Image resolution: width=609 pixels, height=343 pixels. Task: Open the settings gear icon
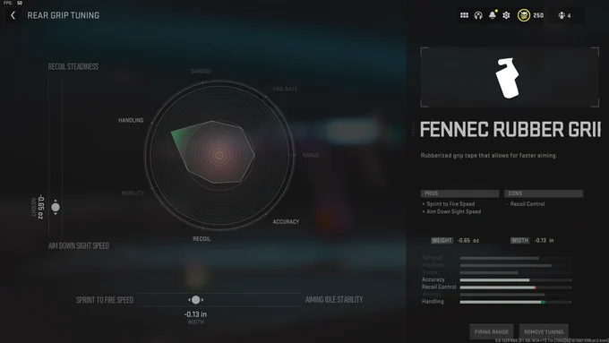[x=506, y=15]
